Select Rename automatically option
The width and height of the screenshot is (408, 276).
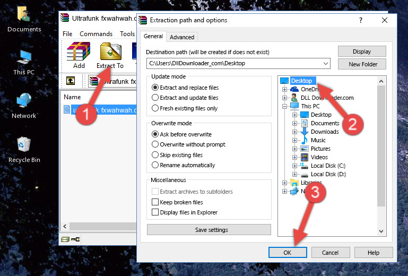(x=155, y=165)
